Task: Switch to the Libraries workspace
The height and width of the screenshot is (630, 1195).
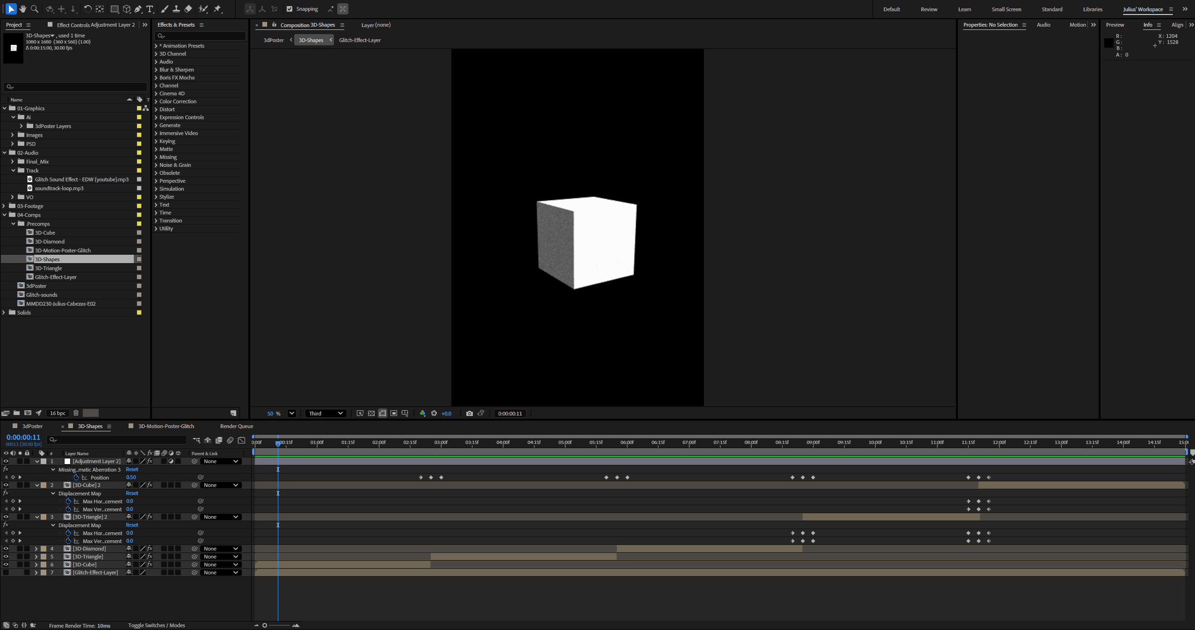Action: pyautogui.click(x=1092, y=9)
